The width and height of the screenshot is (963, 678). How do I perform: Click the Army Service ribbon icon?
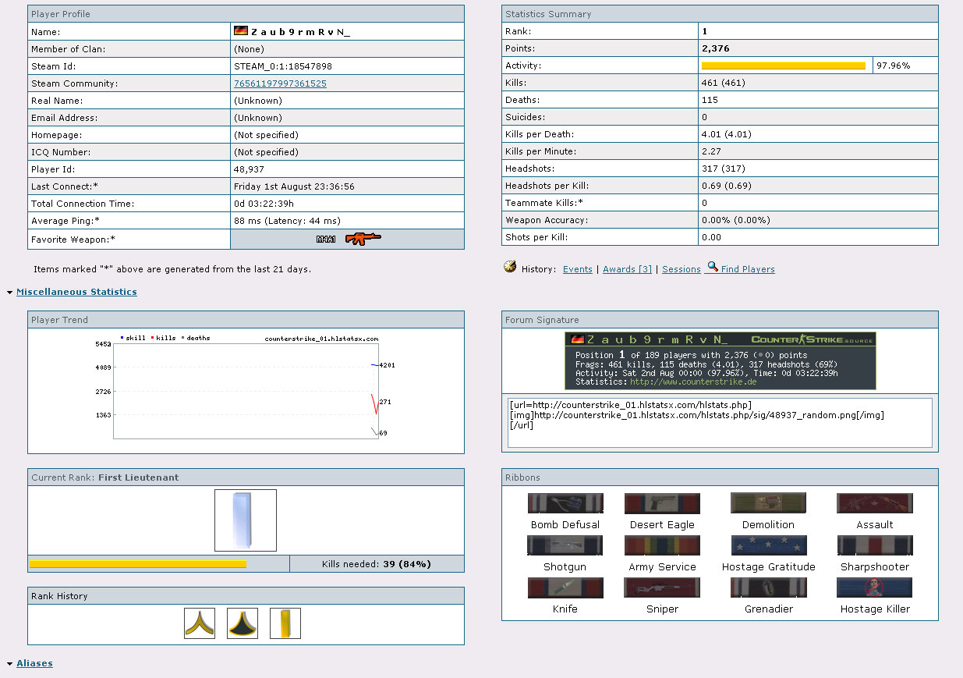point(662,545)
